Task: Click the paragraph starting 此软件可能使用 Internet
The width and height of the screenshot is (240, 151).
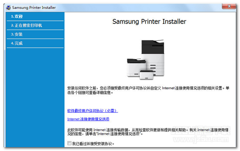Action: [x=148, y=132]
